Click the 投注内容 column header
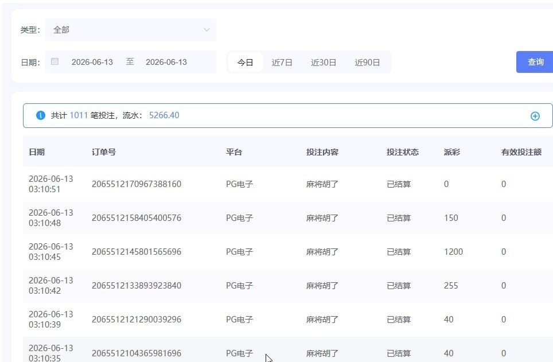Screen dimensions: 553x362 coord(322,152)
